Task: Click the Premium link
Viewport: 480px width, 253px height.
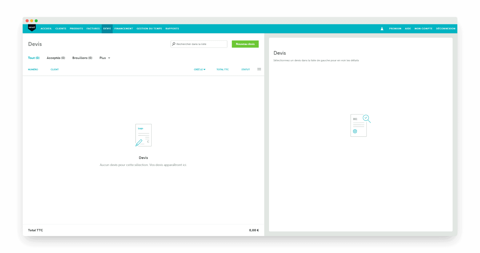Action: tap(395, 29)
